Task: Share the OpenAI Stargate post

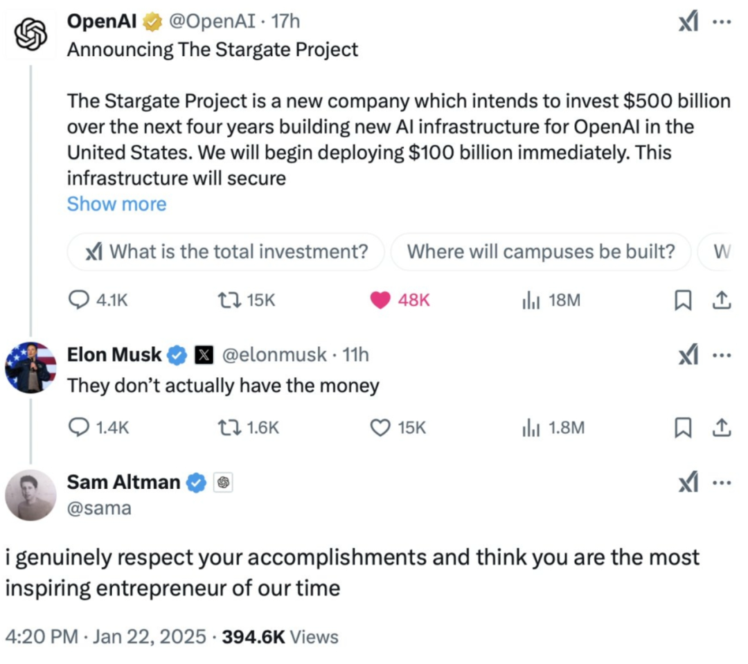Action: (722, 300)
